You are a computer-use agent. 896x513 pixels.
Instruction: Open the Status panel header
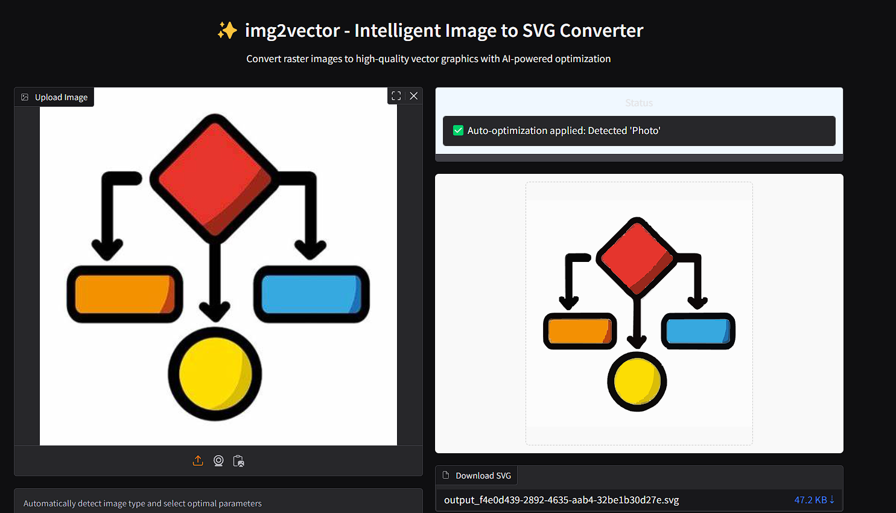click(639, 103)
